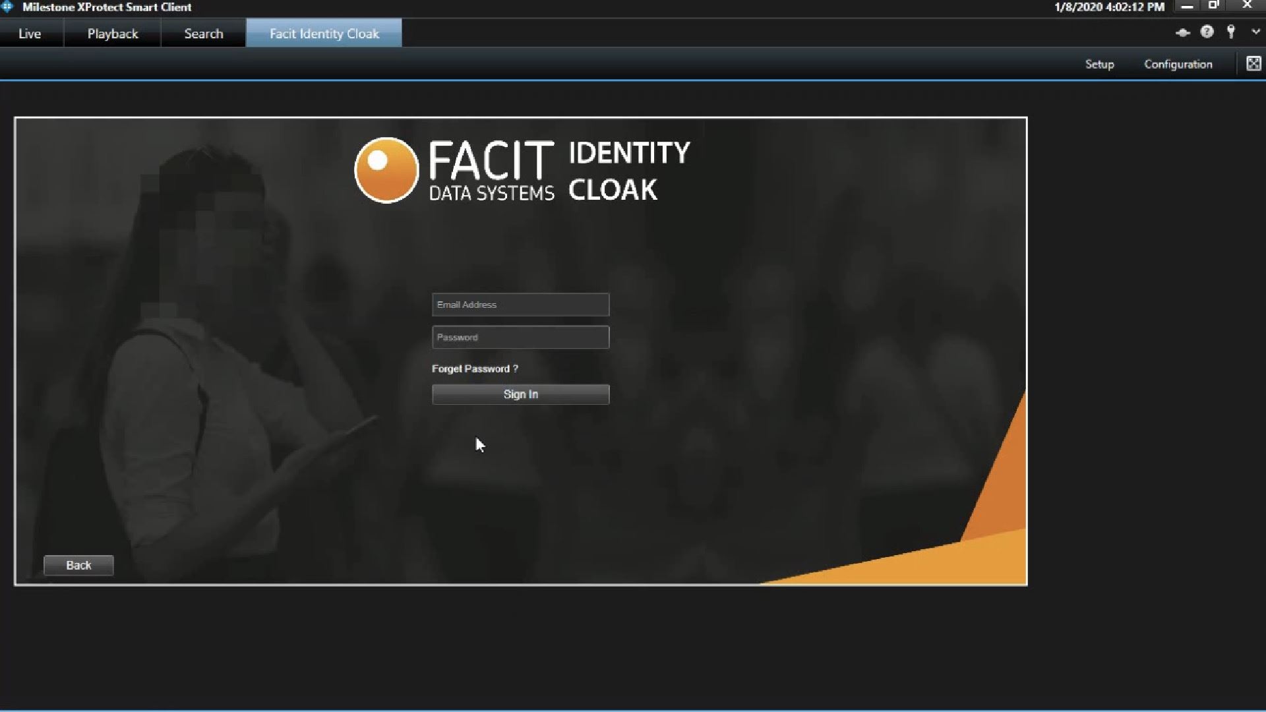
Task: Open the Forget Password link
Action: pyautogui.click(x=475, y=369)
